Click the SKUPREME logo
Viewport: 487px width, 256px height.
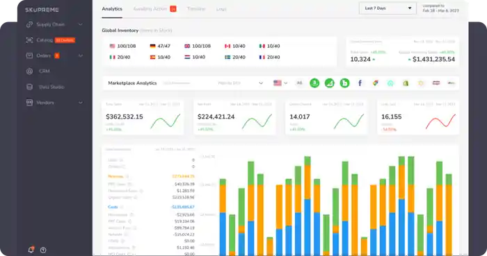pos(42,10)
